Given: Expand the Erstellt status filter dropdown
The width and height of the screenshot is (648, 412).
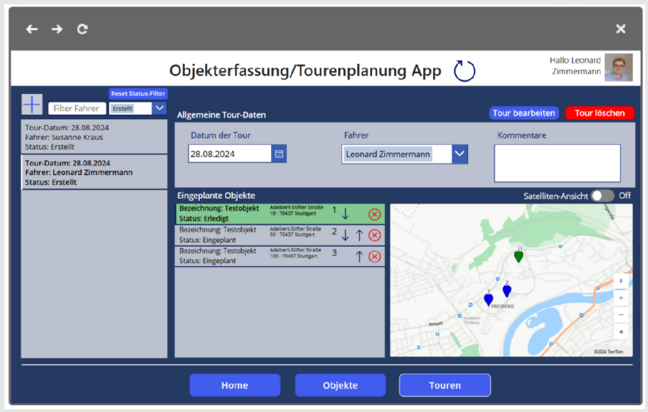Looking at the screenshot, I should [x=159, y=108].
